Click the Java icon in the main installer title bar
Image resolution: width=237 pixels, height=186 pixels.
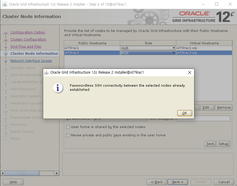(x=5, y=4)
